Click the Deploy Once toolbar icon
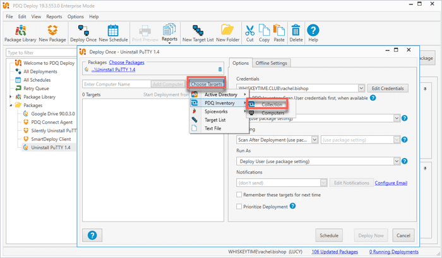The width and height of the screenshot is (442, 258). (x=83, y=33)
